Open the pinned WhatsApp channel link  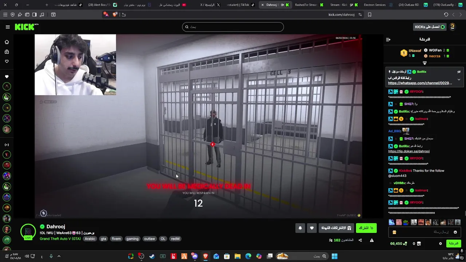(420, 83)
